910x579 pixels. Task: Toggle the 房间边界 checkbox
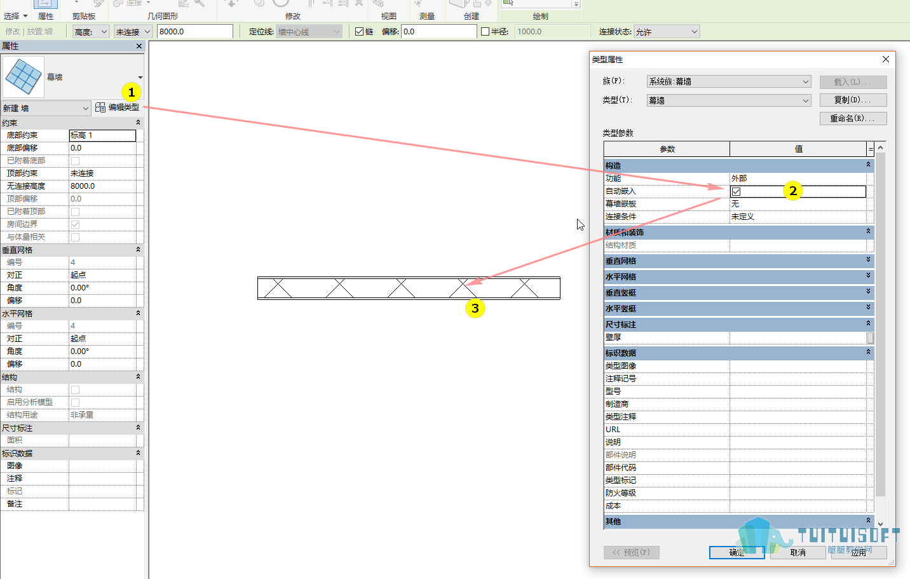click(x=75, y=224)
